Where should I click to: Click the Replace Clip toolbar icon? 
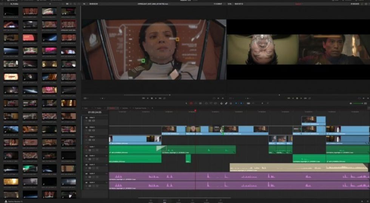click(x=216, y=104)
